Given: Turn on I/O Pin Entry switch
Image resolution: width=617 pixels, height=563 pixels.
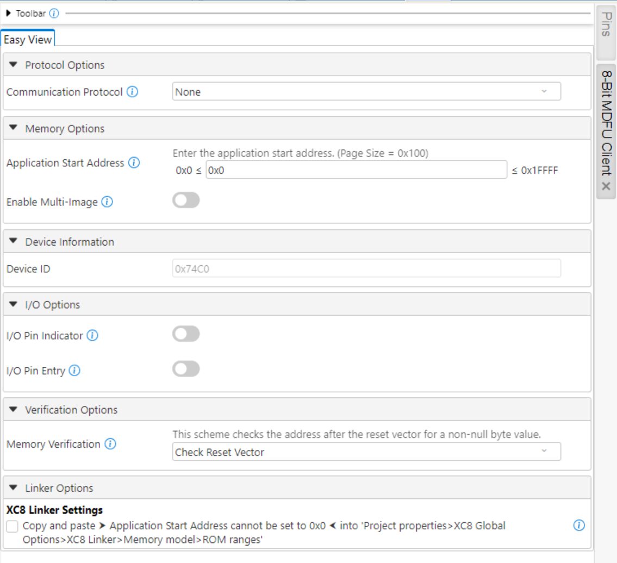Looking at the screenshot, I should click(x=186, y=370).
